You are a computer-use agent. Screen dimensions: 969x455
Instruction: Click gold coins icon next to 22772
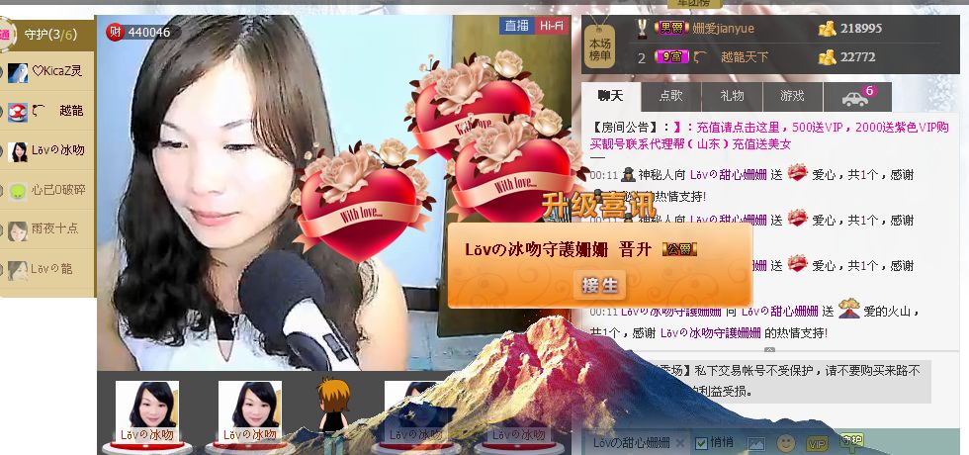pos(827,57)
